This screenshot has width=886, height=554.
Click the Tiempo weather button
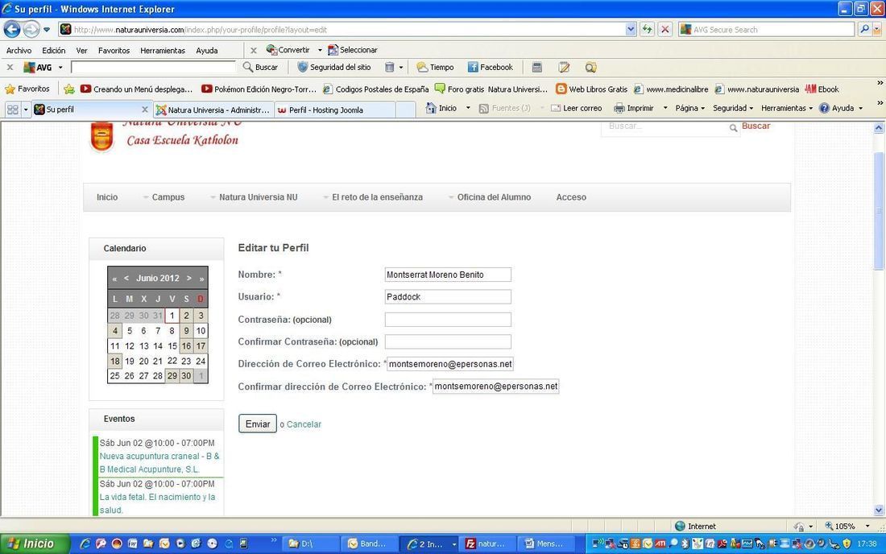(435, 67)
